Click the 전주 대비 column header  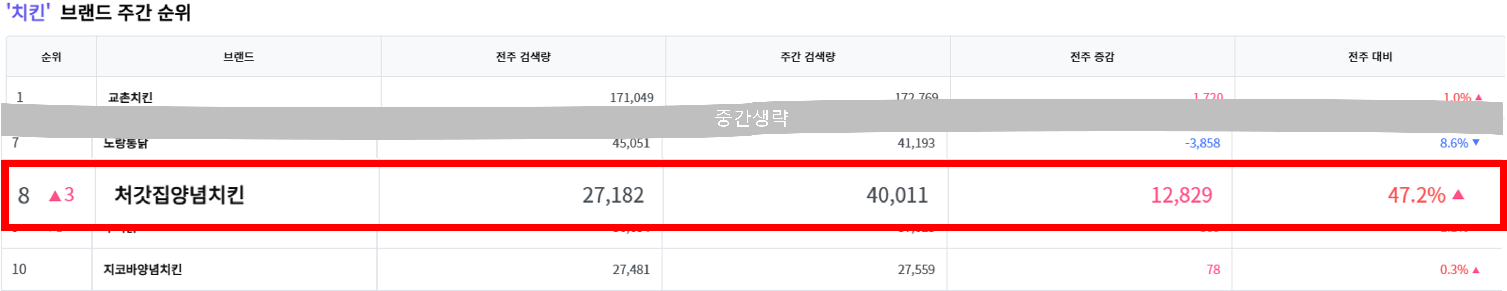pos(1370,56)
